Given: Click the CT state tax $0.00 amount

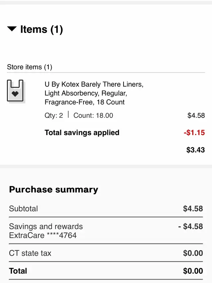Looking at the screenshot, I should point(193,253).
